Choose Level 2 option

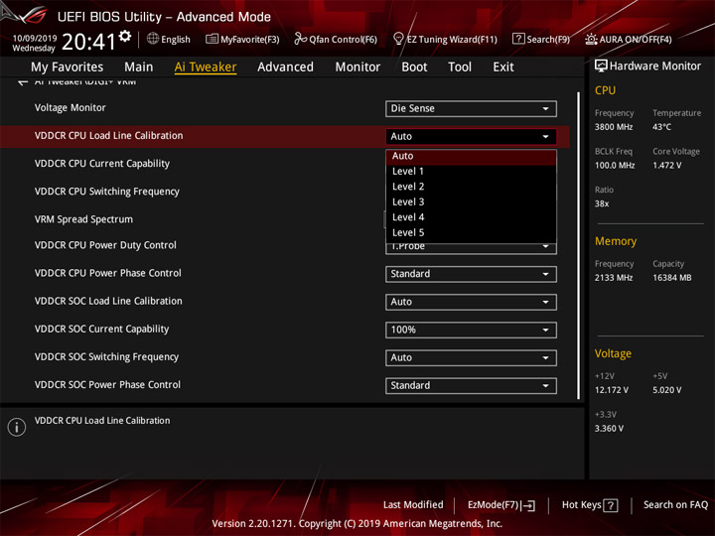(x=471, y=187)
